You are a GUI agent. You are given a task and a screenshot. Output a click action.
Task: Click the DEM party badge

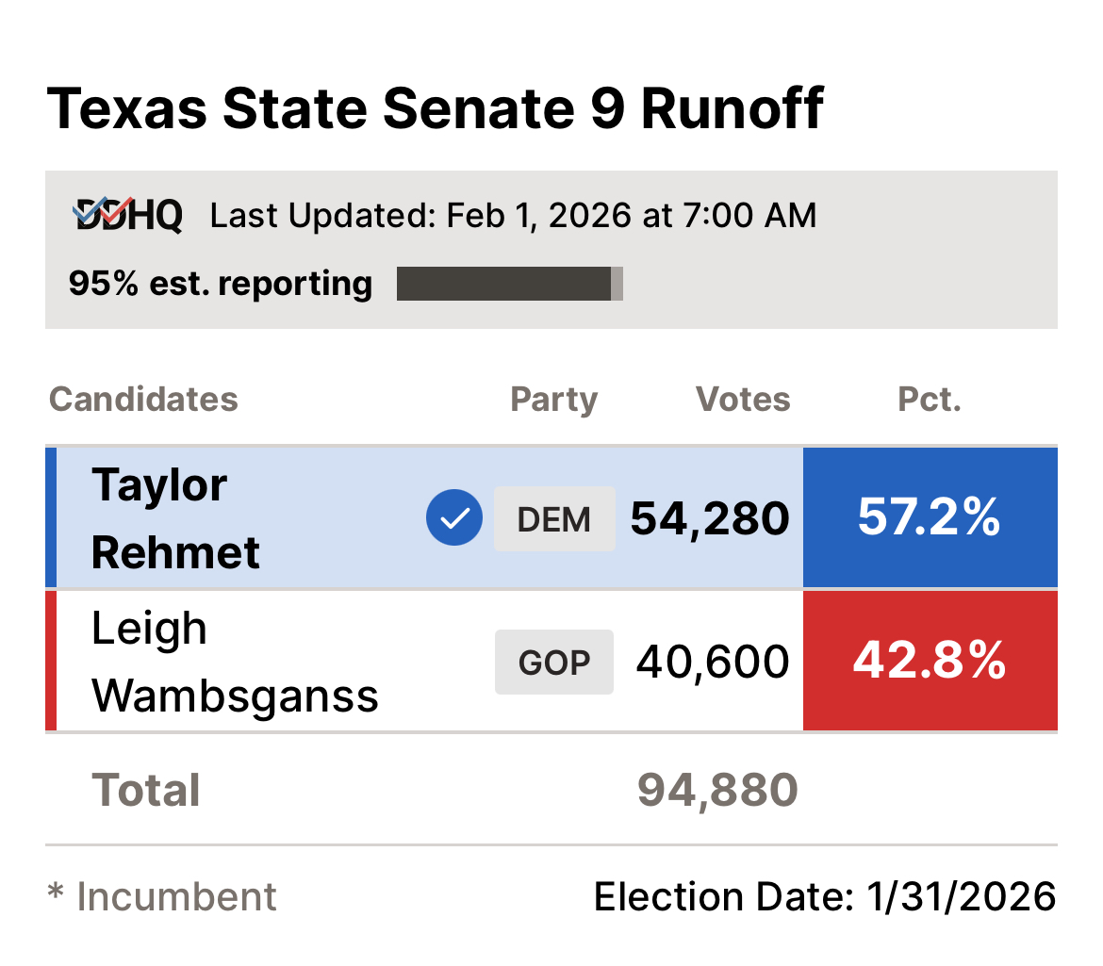(554, 519)
